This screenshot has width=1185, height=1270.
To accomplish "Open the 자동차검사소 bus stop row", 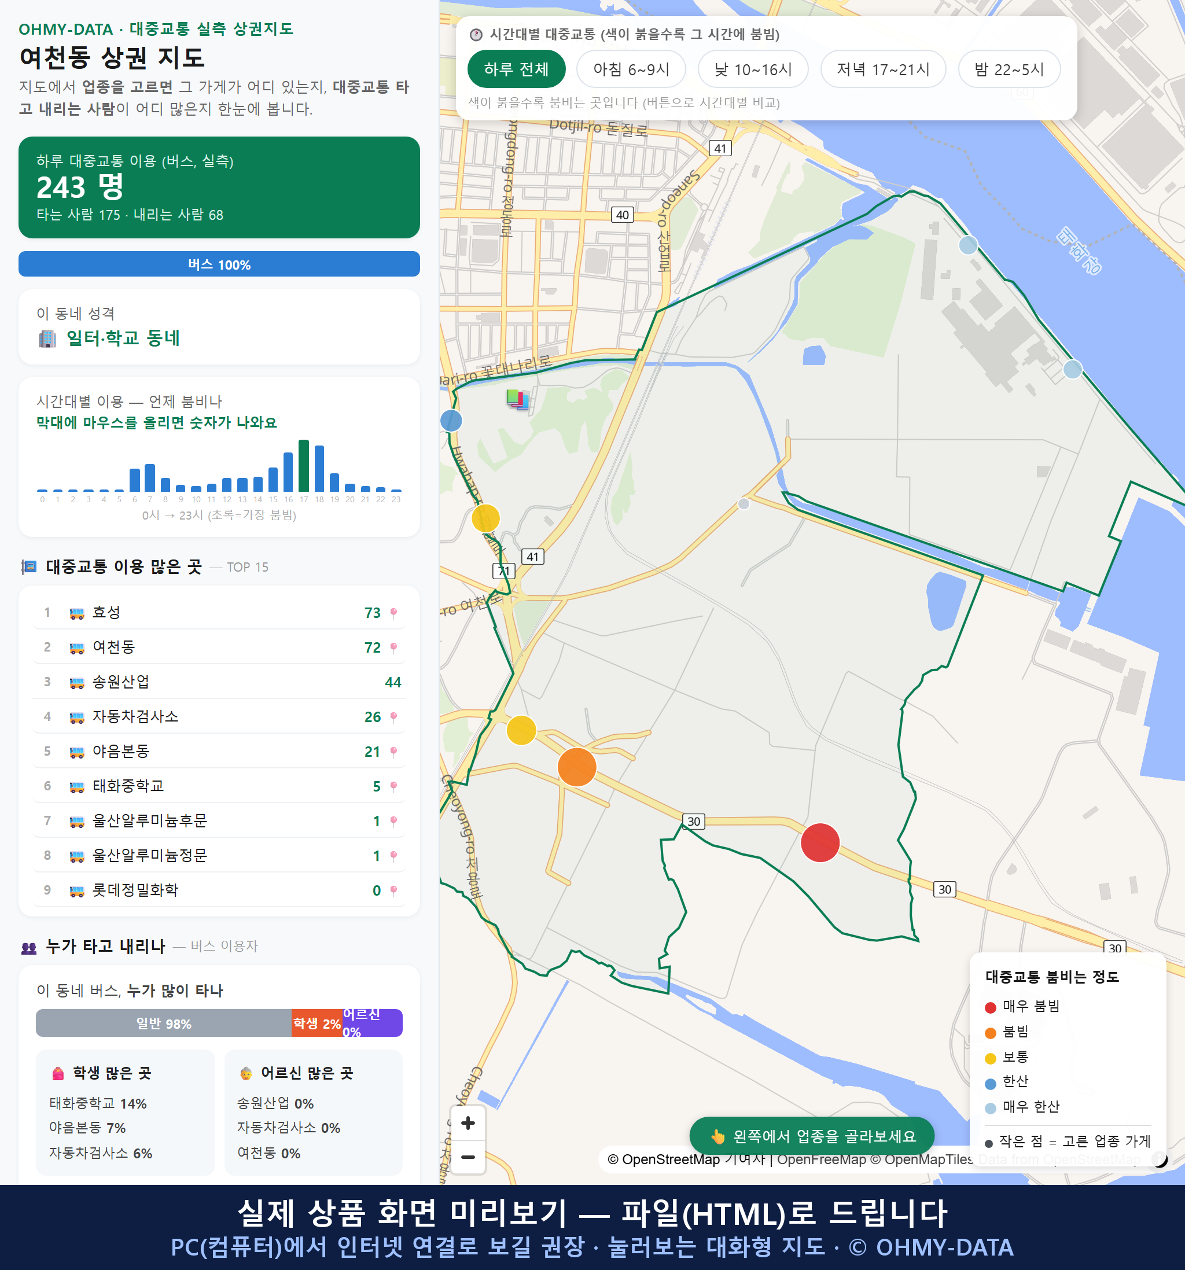I will click(x=219, y=717).
